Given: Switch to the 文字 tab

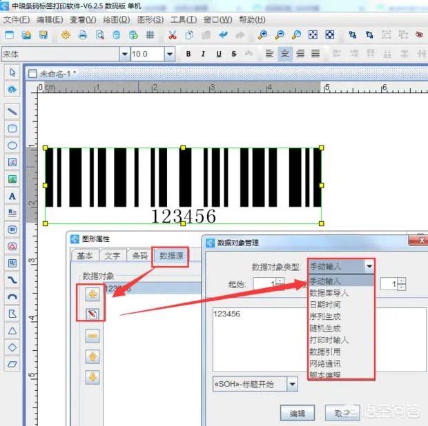Looking at the screenshot, I should (113, 256).
